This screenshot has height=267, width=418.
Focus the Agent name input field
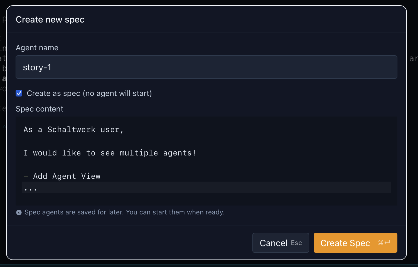click(x=206, y=67)
